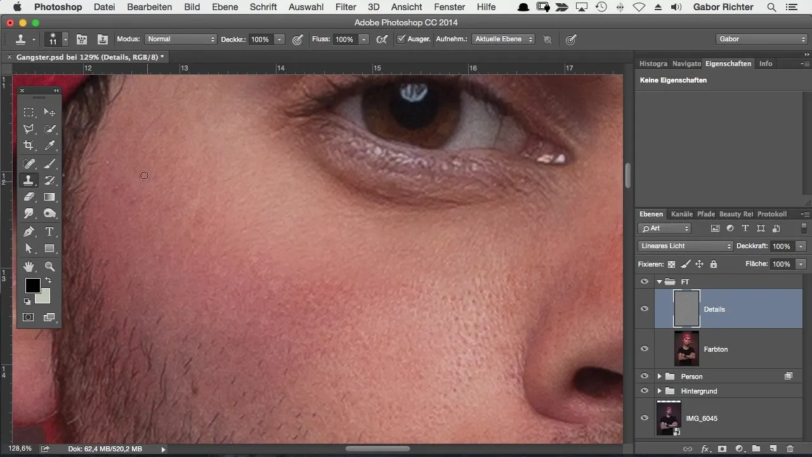
Task: Open the Deckkraft layer opacity dropdown
Action: tap(802, 246)
